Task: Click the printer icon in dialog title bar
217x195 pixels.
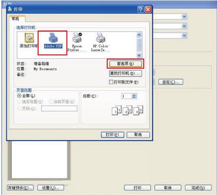Action: [x=10, y=9]
